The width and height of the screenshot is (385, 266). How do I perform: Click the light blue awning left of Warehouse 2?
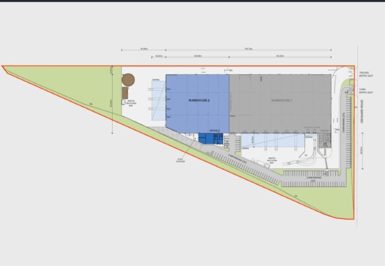pyautogui.click(x=159, y=103)
